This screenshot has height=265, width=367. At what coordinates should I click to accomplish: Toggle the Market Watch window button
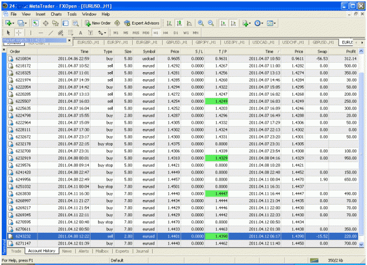(x=36, y=23)
